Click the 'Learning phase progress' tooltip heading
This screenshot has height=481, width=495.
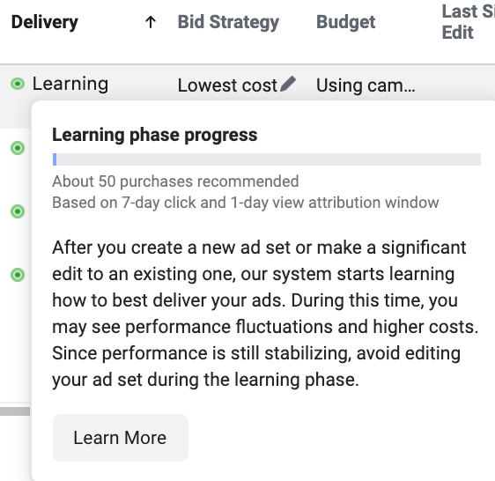coord(155,135)
